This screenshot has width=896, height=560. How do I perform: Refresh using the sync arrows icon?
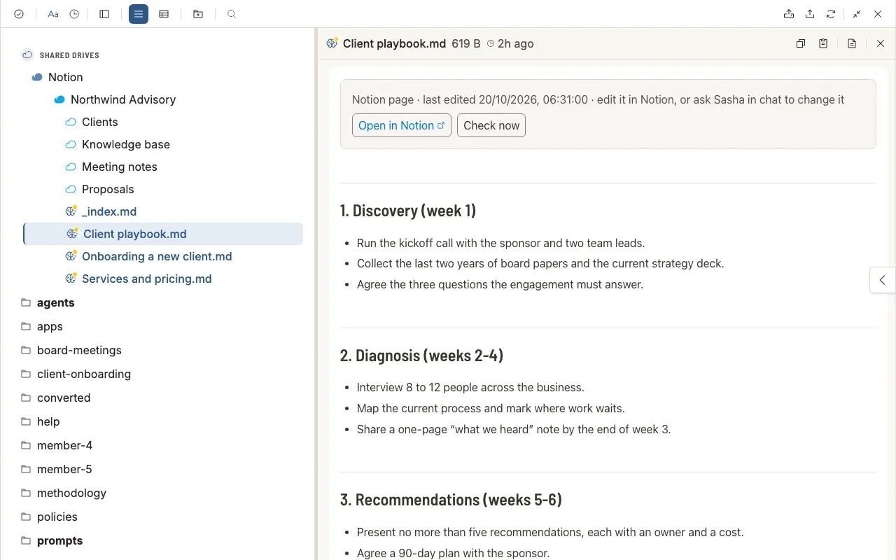coord(831,14)
